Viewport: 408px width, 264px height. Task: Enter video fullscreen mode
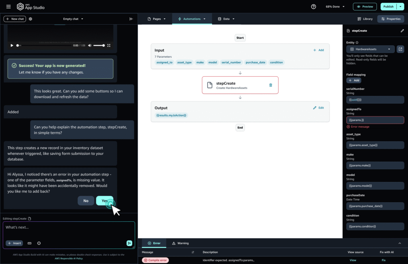pos(109,45)
